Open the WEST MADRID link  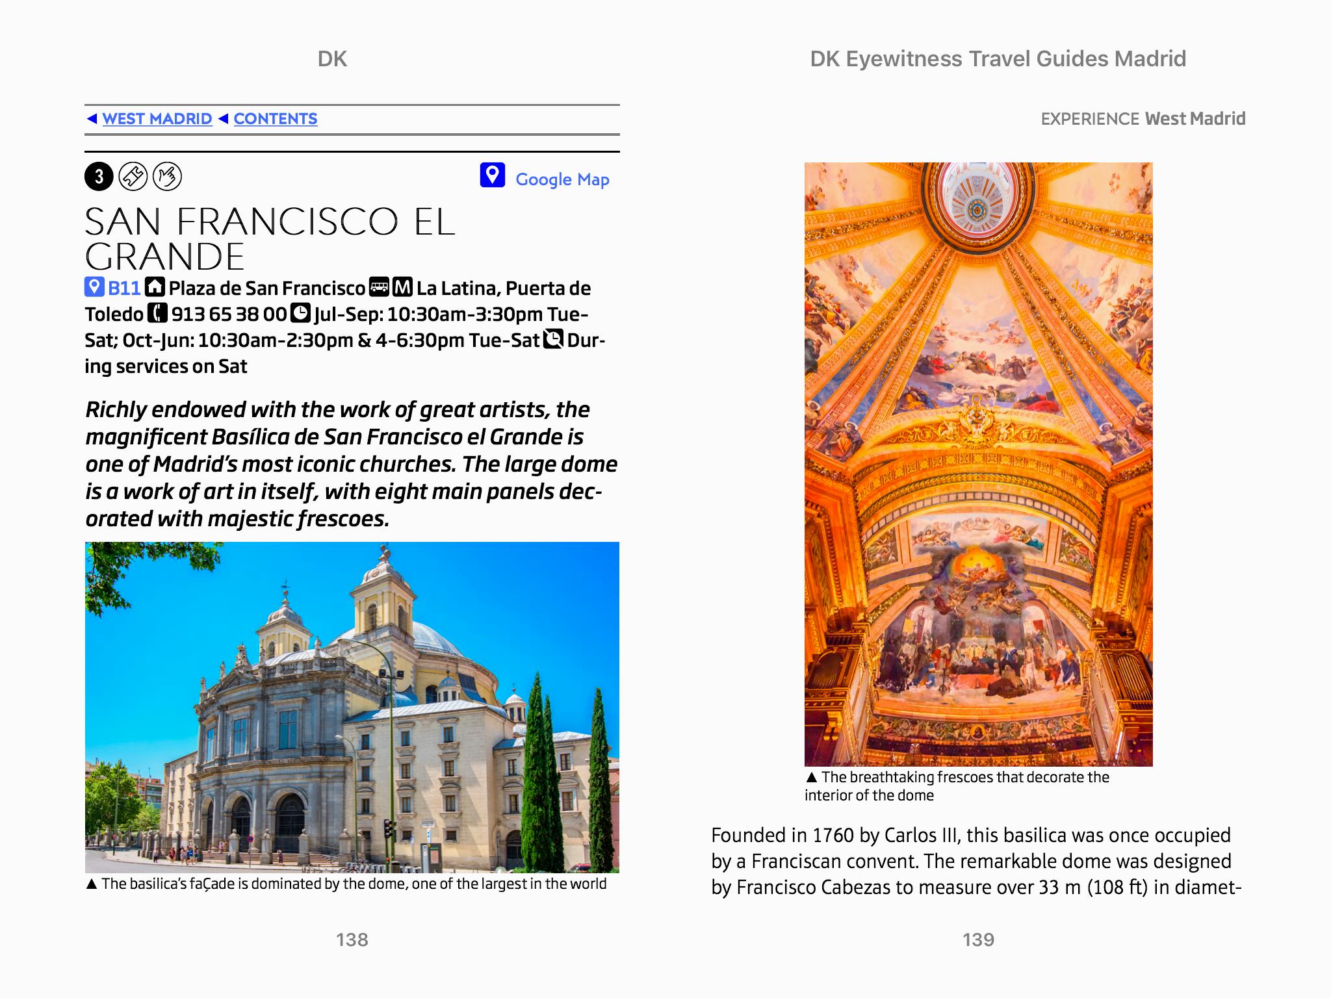click(157, 119)
